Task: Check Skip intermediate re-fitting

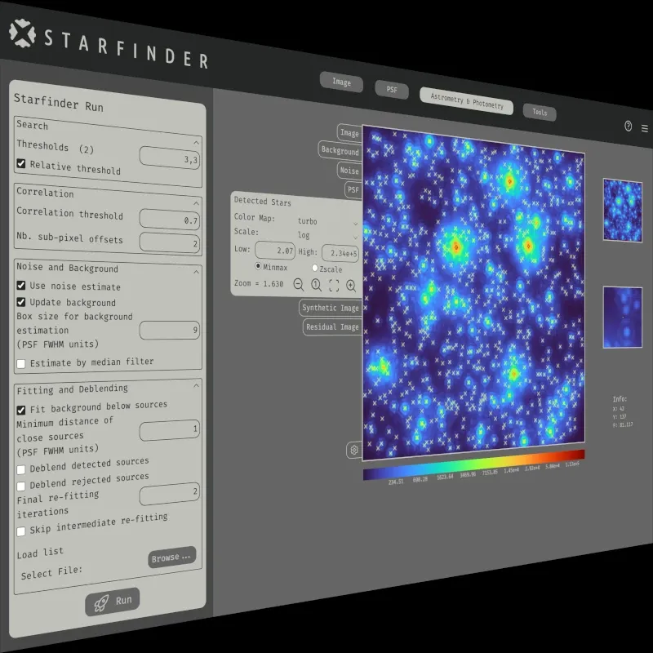Action: click(x=21, y=531)
